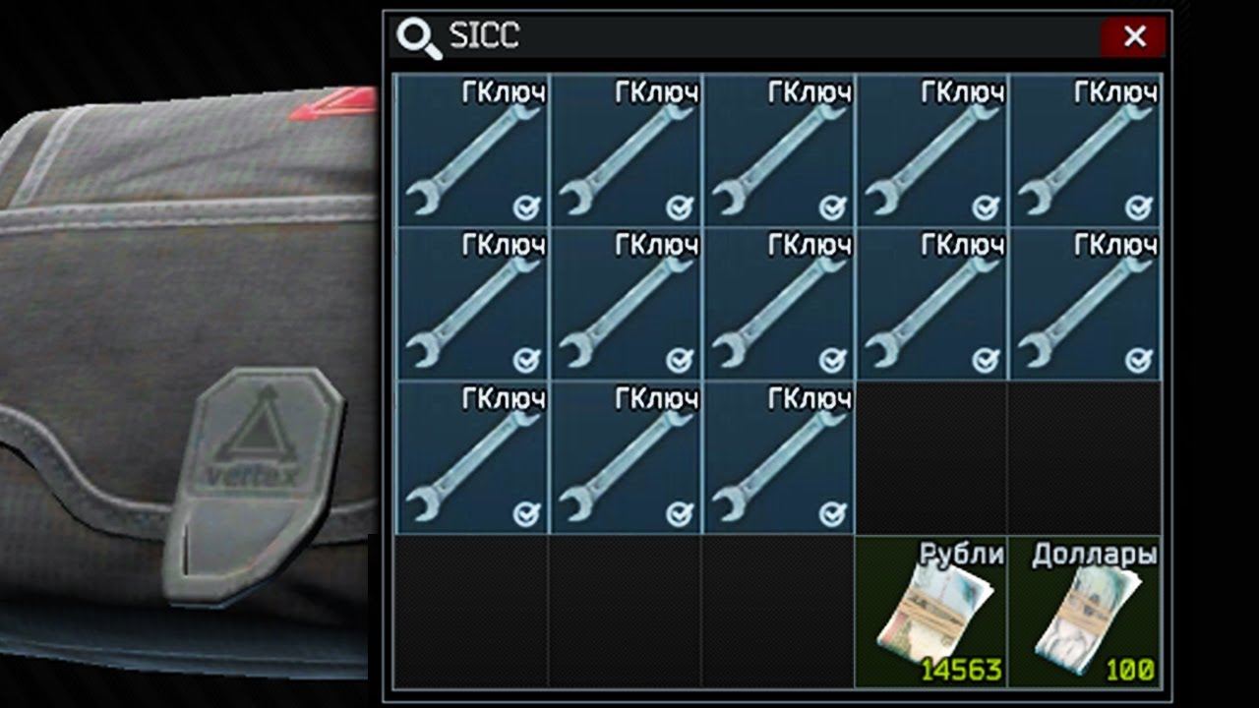This screenshot has width=1259, height=708.
Task: Click checkmark badge on third-row second wrench
Action: (x=680, y=514)
